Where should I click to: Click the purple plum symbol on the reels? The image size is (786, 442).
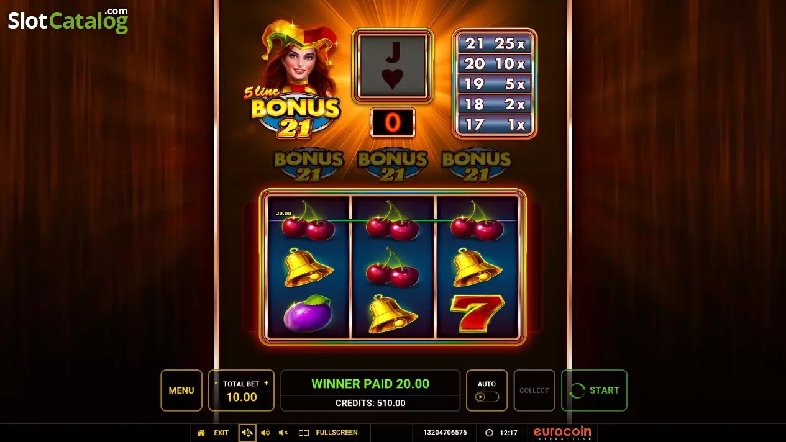coord(308,313)
